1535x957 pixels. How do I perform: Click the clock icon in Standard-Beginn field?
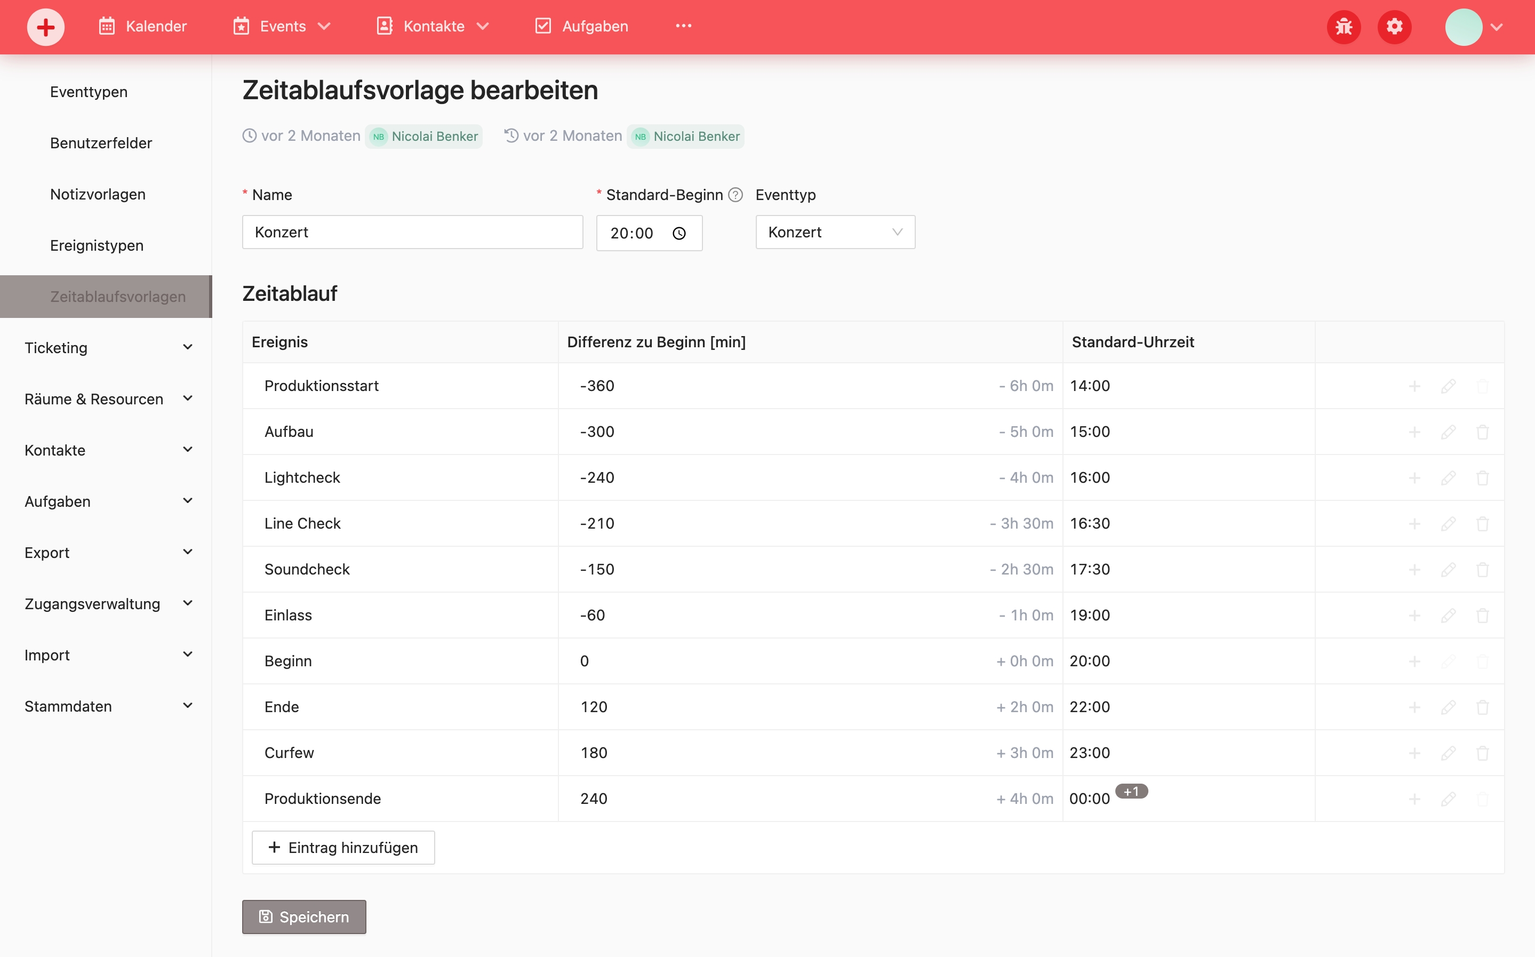[679, 234]
